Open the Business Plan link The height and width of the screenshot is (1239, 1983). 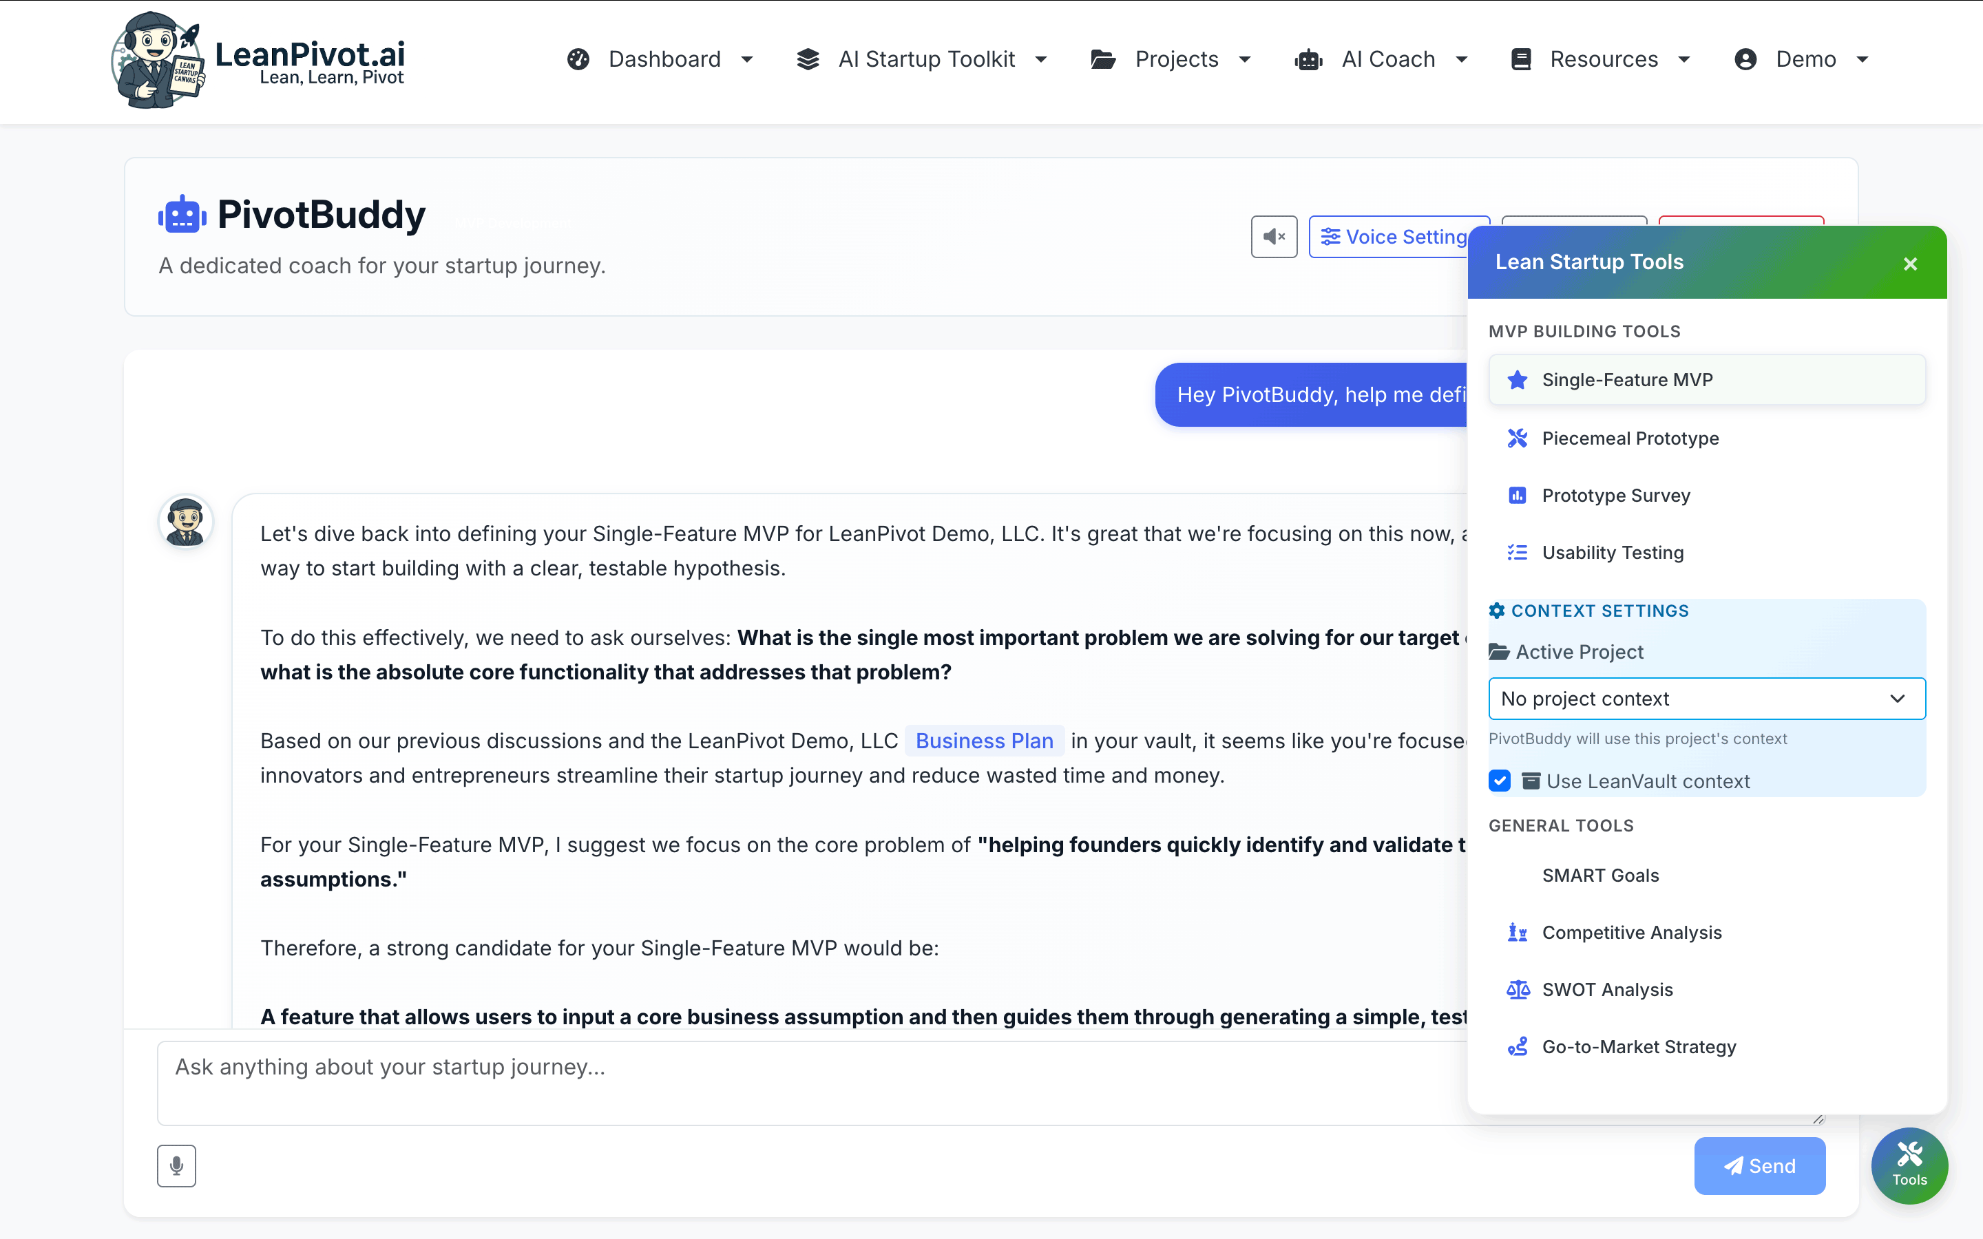(984, 741)
